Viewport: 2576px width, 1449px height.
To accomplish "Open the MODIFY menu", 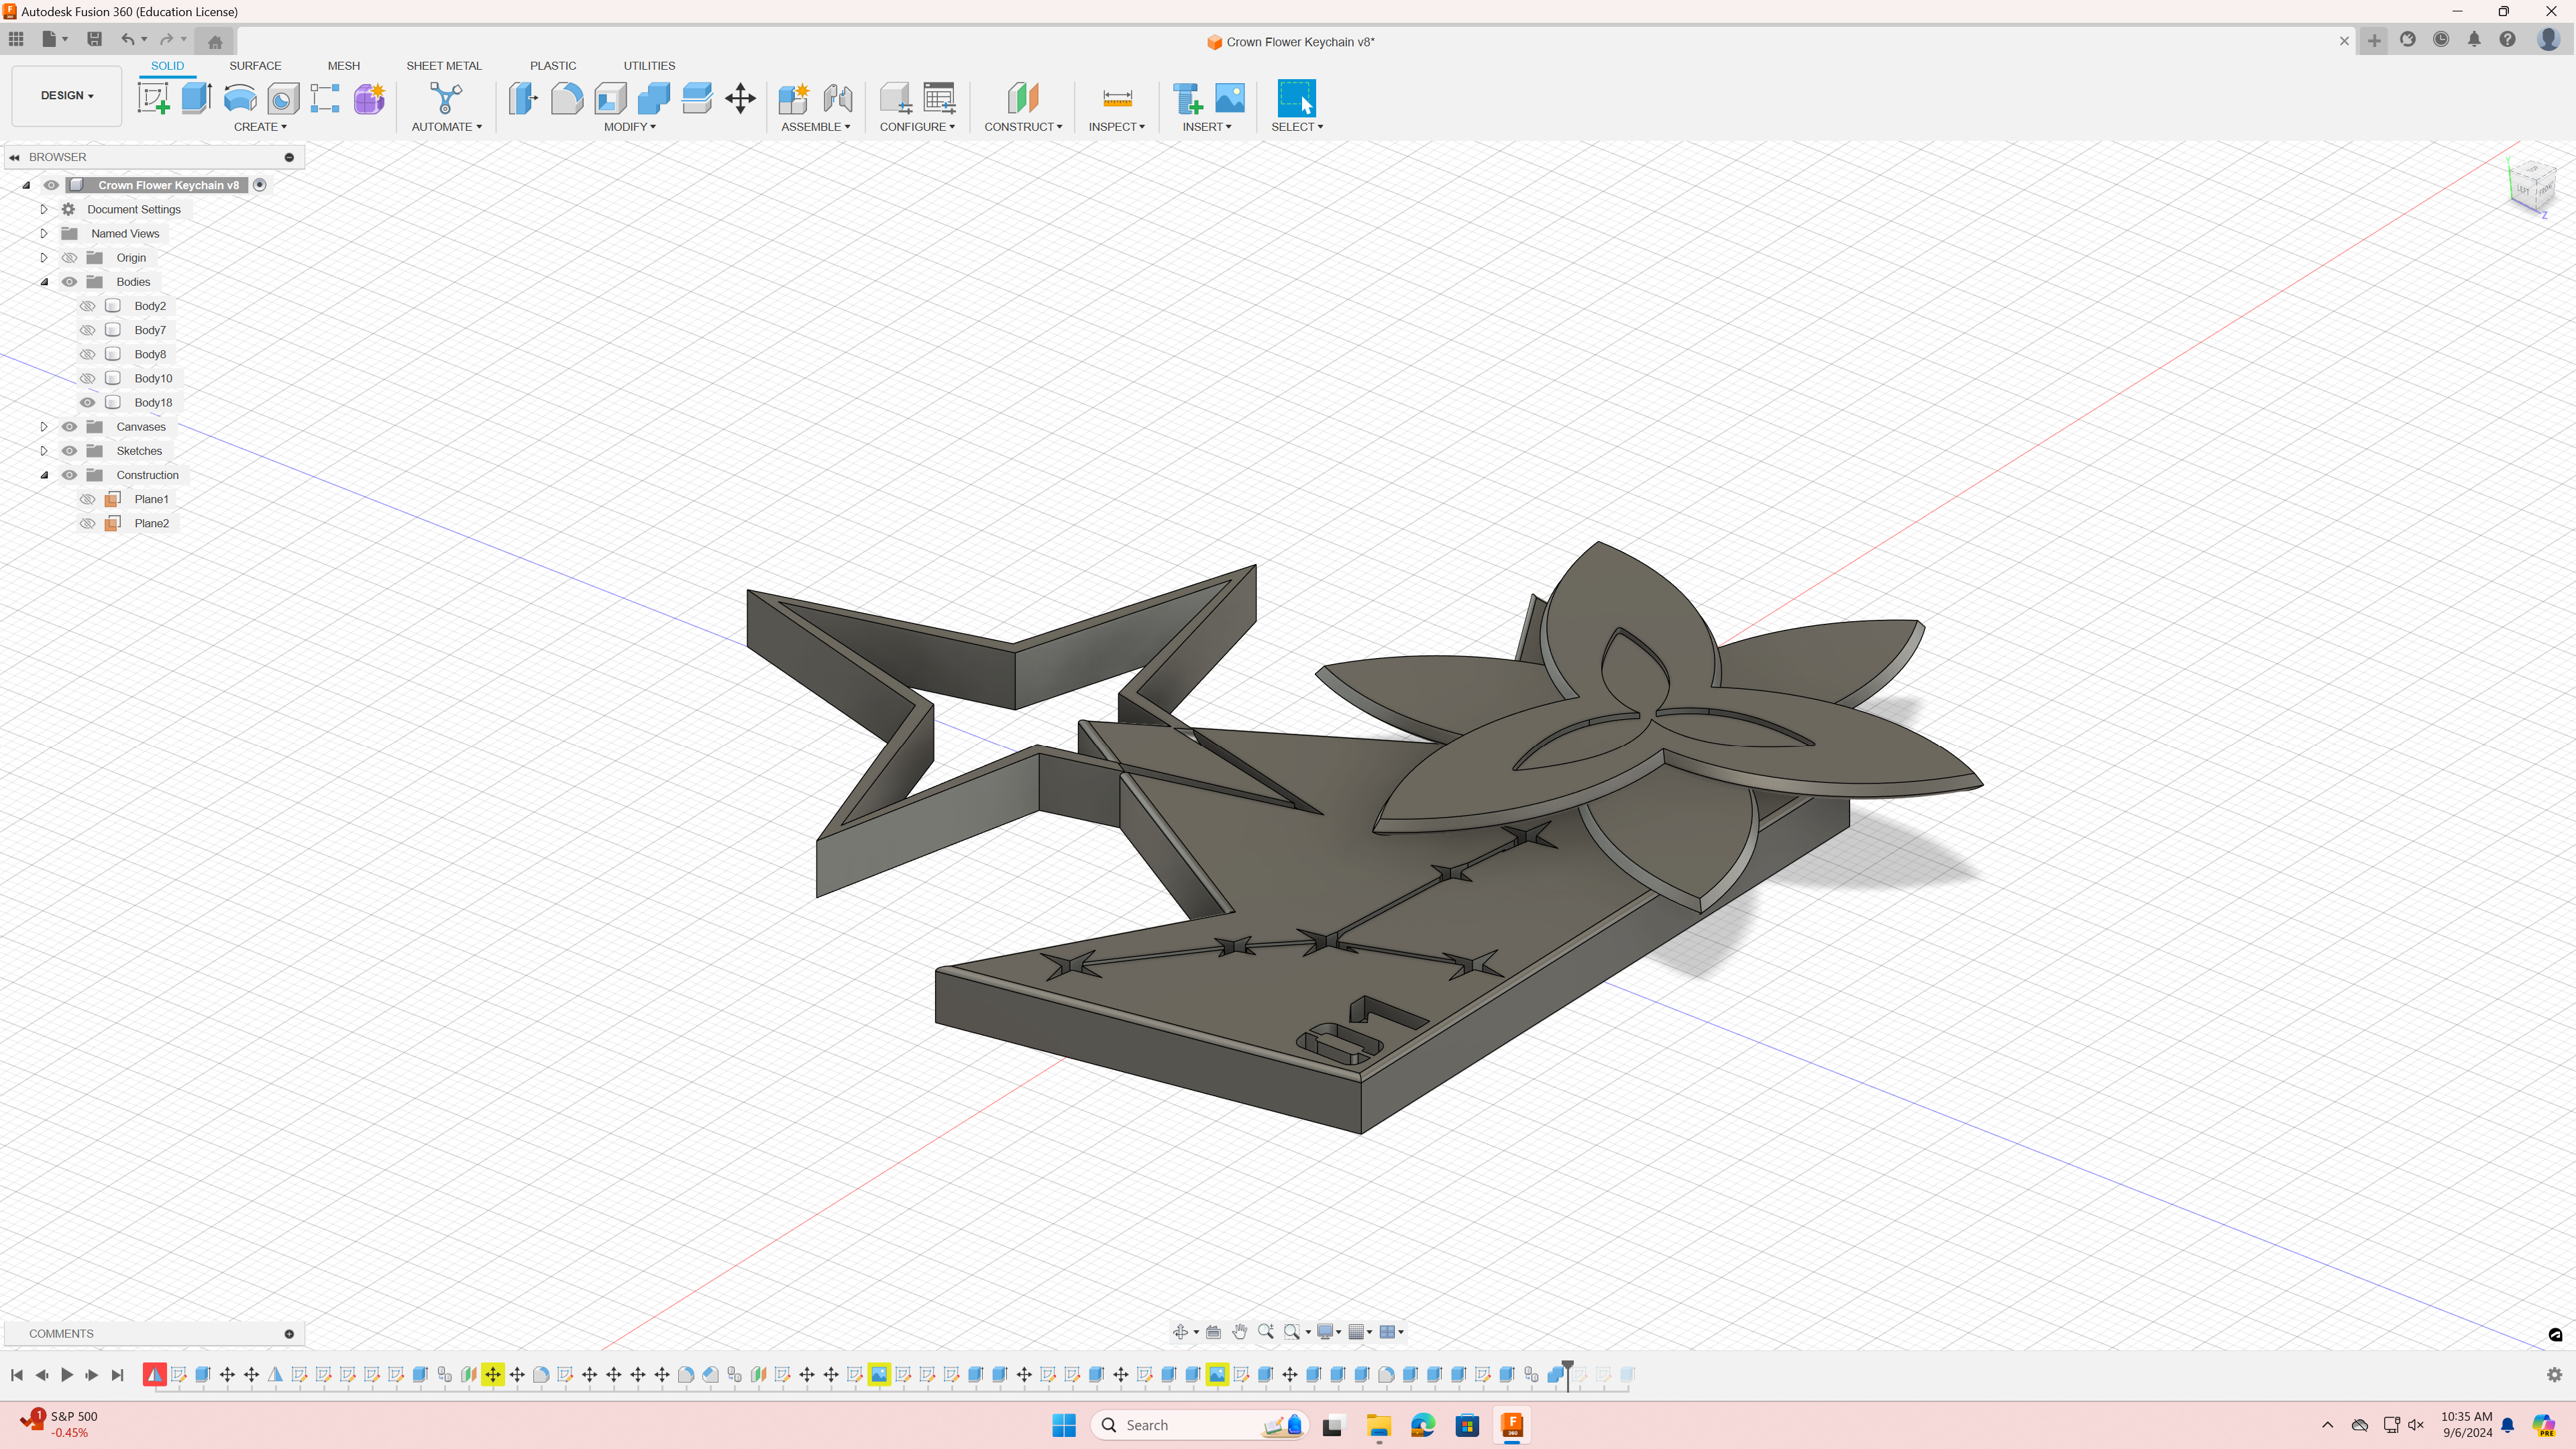I will pyautogui.click(x=629, y=127).
